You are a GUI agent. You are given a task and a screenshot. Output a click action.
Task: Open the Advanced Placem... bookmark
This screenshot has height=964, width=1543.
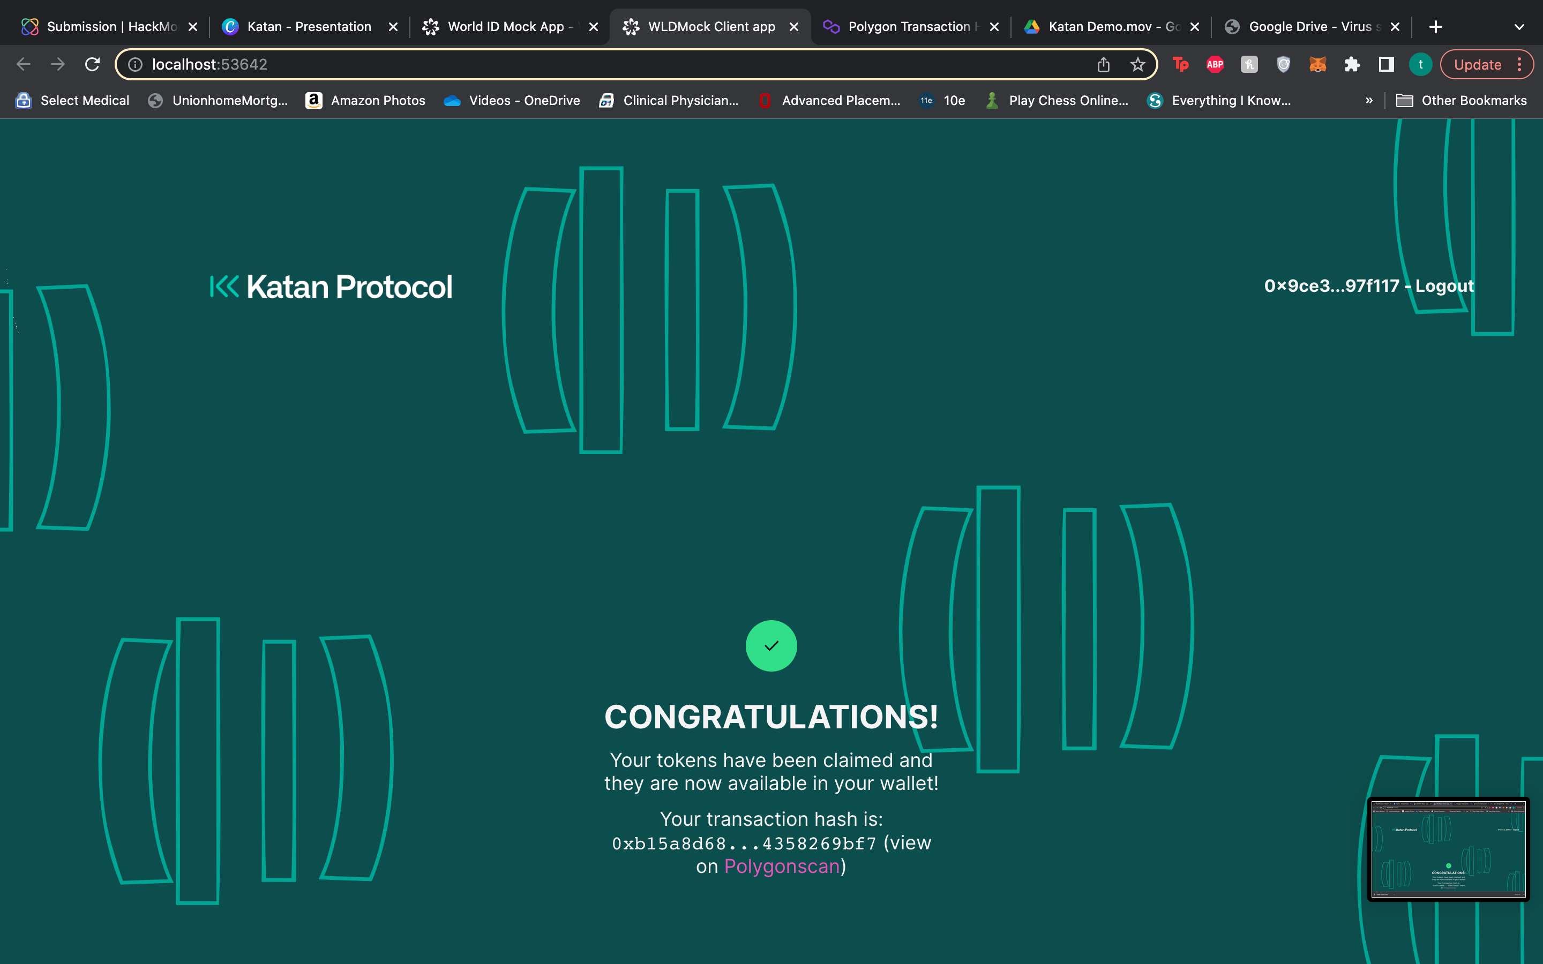829,101
